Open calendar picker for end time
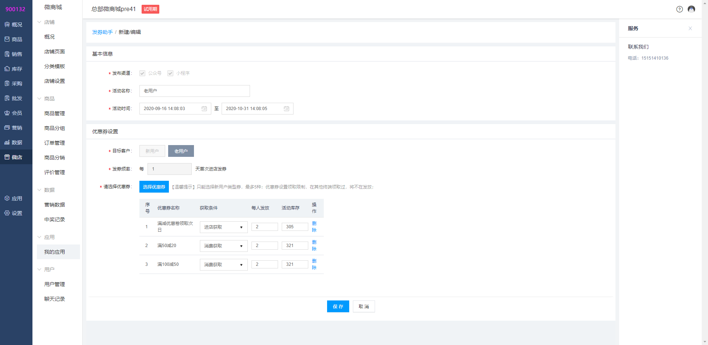 point(287,109)
